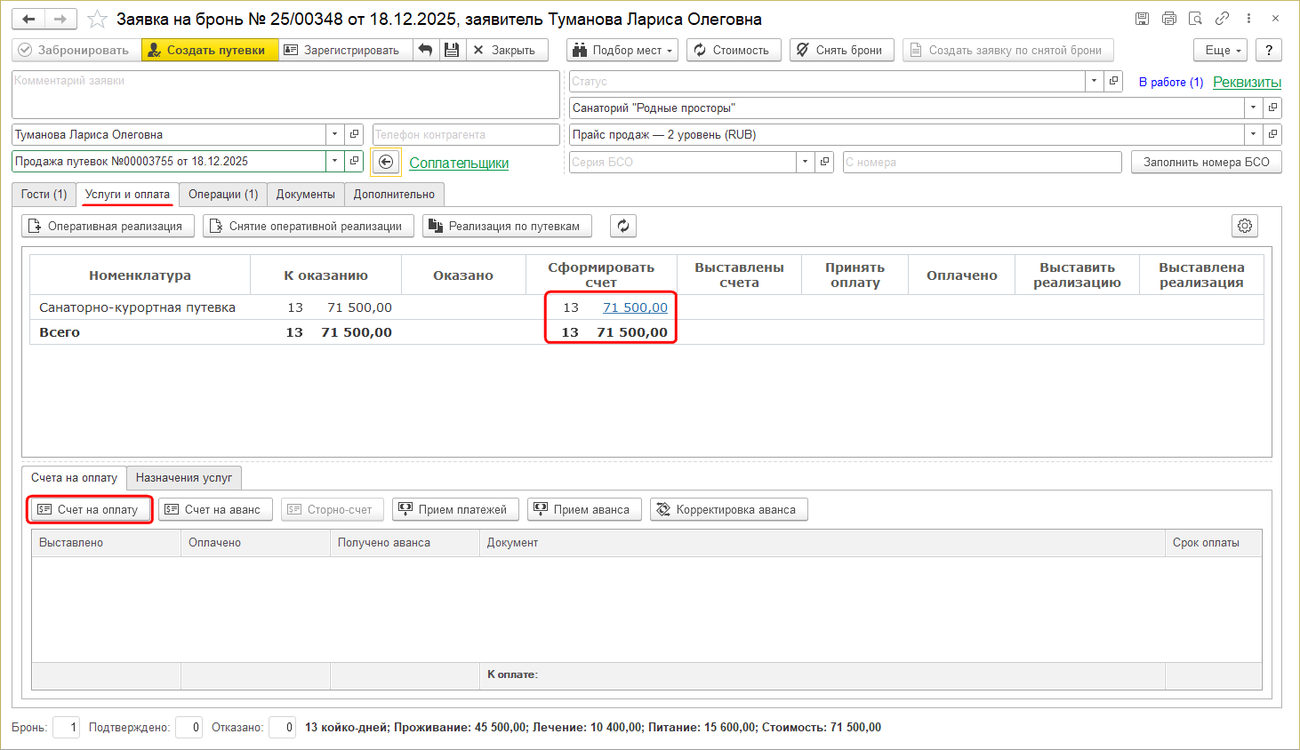Viewport: 1300px width, 750px height.
Task: Open the Соплательщики link
Action: (x=459, y=163)
